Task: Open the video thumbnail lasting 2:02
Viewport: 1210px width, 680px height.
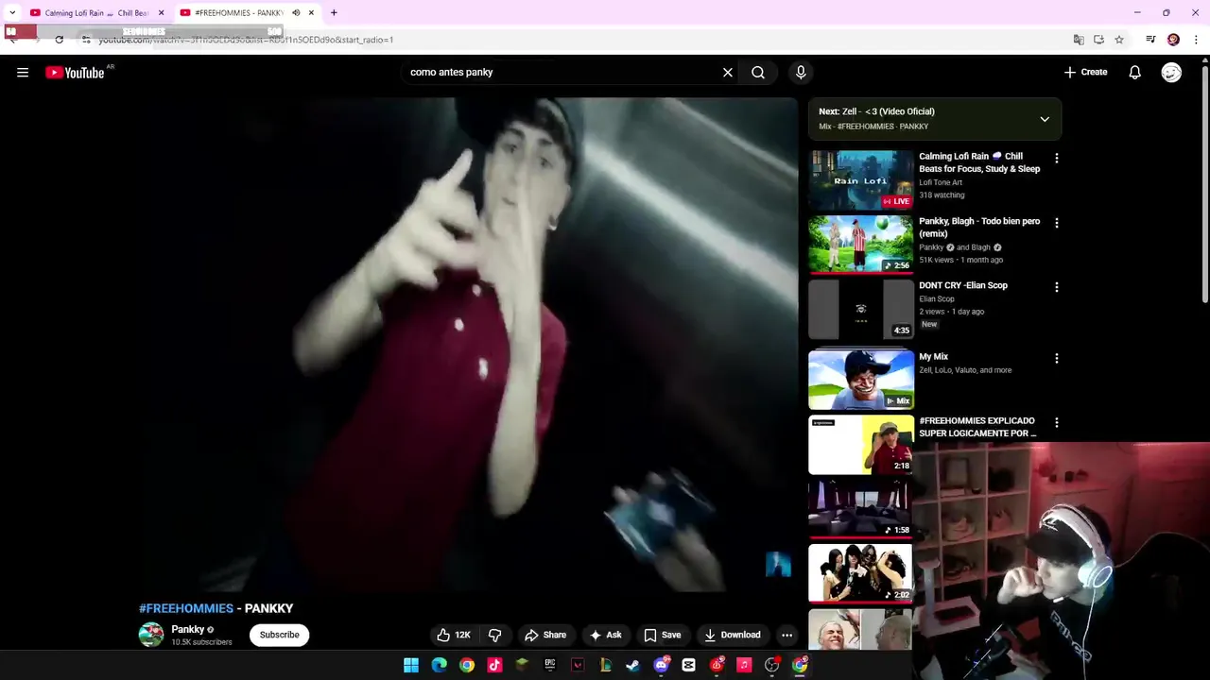Action: pos(860,572)
